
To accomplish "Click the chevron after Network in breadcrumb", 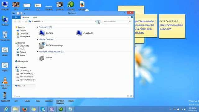I will (42, 22).
